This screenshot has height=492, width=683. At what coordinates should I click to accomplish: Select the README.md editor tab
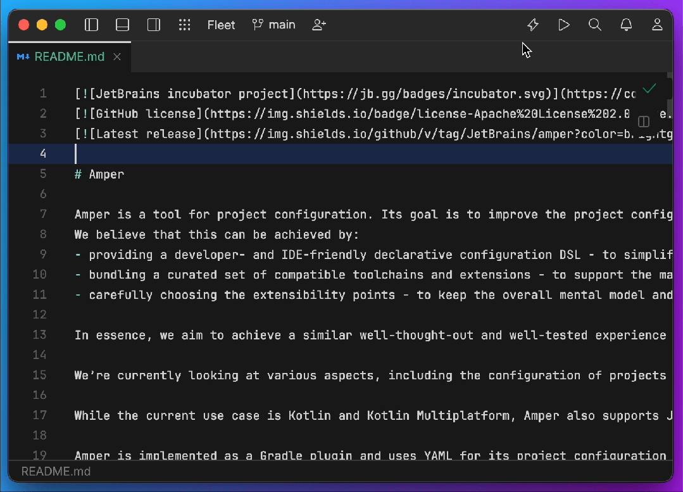coord(69,56)
